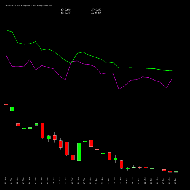Image resolution: width=190 pixels, height=190 pixels.
Task: Click the 25 Nov date label
Action: (72, 180)
